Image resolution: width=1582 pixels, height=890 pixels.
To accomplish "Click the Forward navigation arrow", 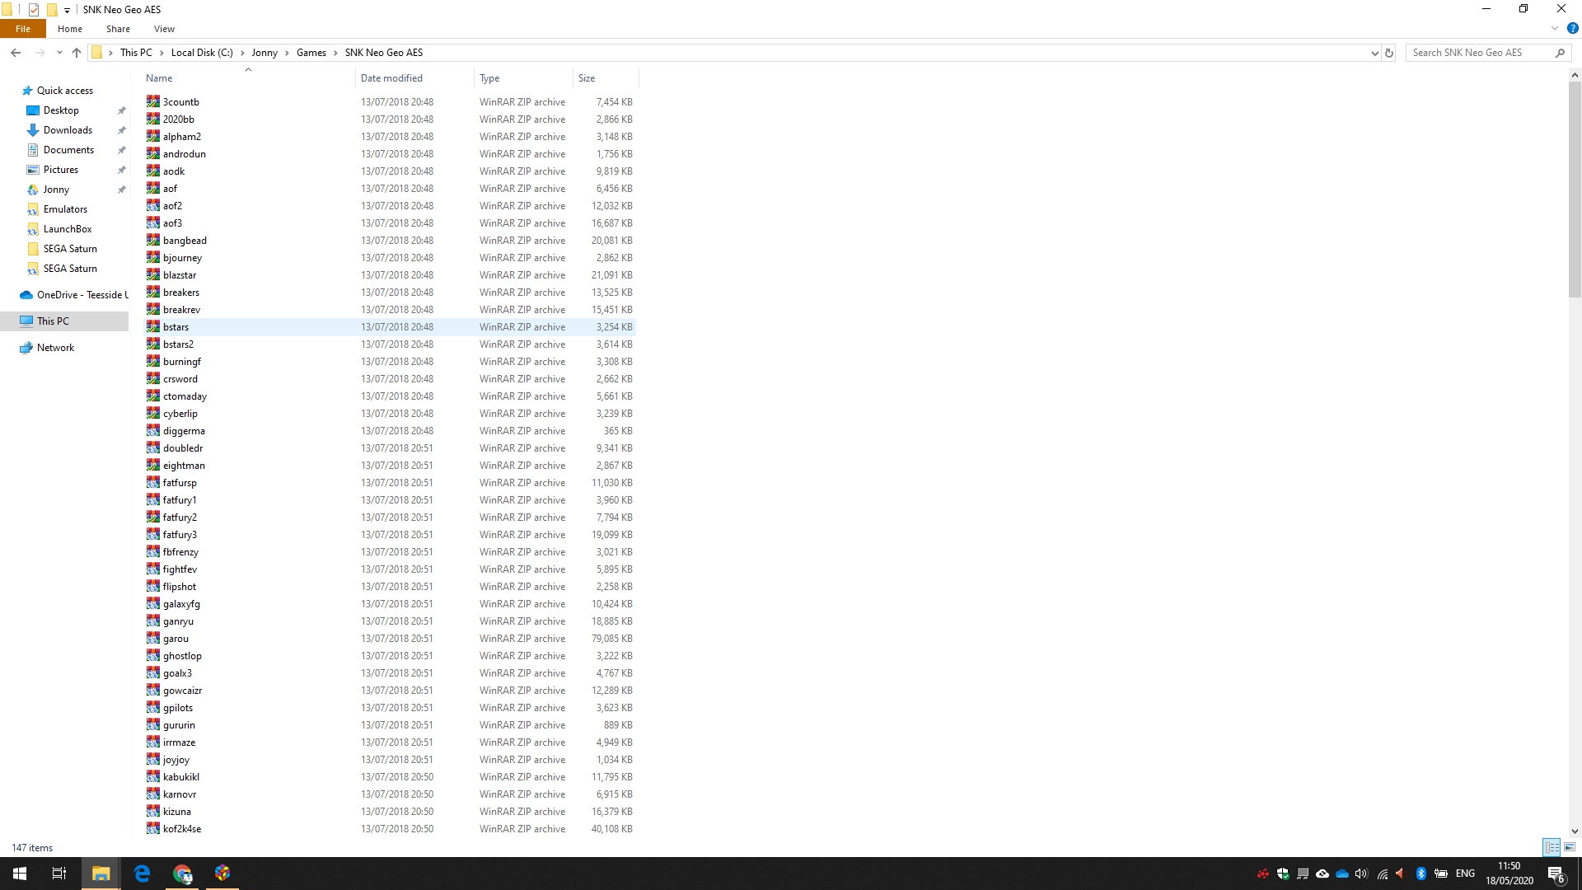I will click(x=40, y=53).
